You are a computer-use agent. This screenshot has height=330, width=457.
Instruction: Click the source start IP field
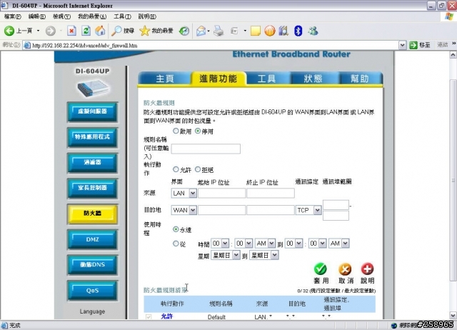pyautogui.click(x=221, y=193)
